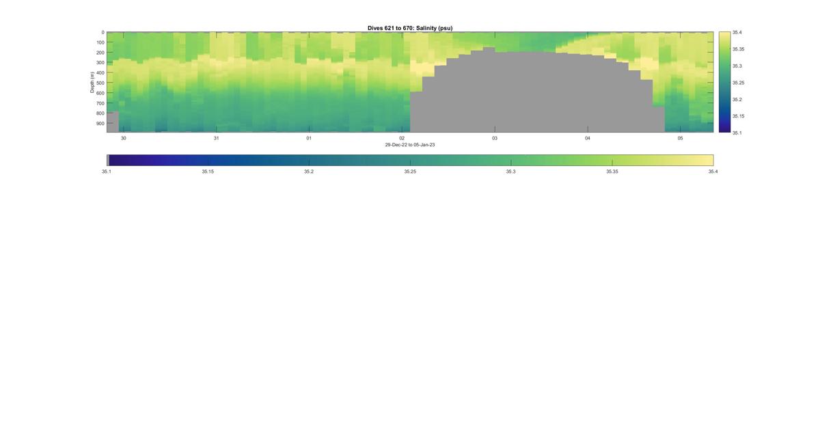
Task: Click the depth tick label '400'
Action: pos(100,73)
